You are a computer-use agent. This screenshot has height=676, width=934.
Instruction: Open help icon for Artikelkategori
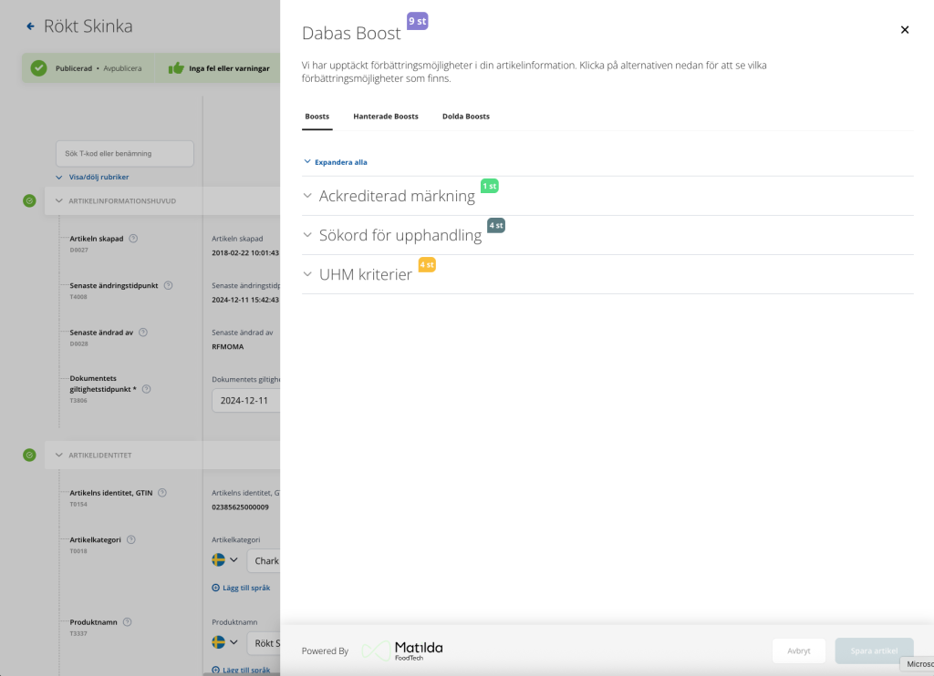coord(131,539)
